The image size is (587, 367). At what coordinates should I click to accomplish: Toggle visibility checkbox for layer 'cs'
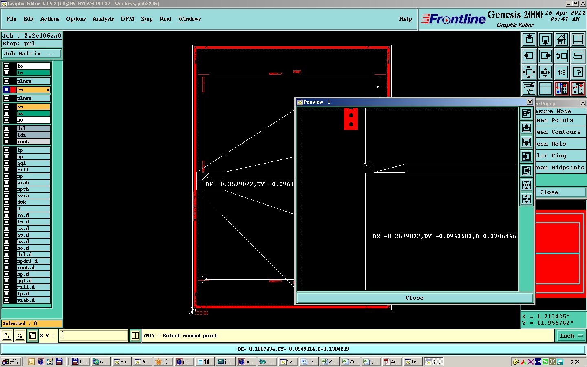pos(7,90)
